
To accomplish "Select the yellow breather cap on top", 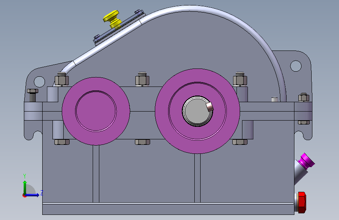I will pos(112,19).
